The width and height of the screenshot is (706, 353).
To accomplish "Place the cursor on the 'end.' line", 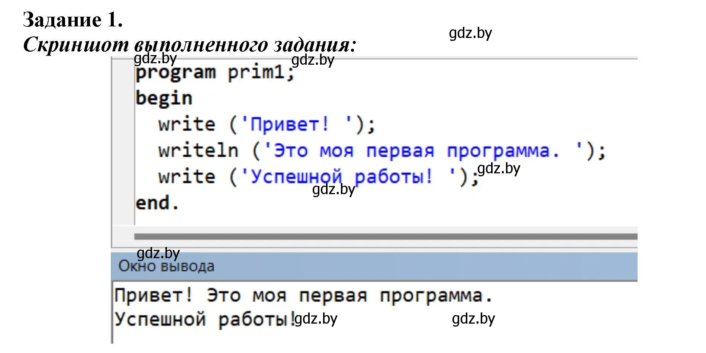I will 157,203.
